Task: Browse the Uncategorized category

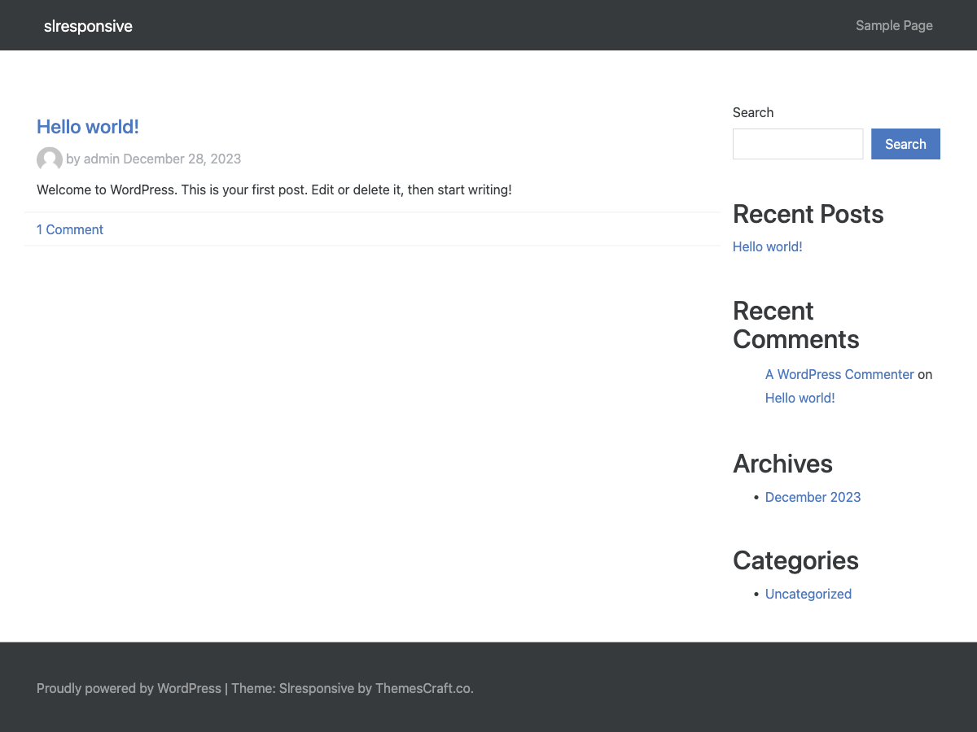Action: click(x=808, y=594)
